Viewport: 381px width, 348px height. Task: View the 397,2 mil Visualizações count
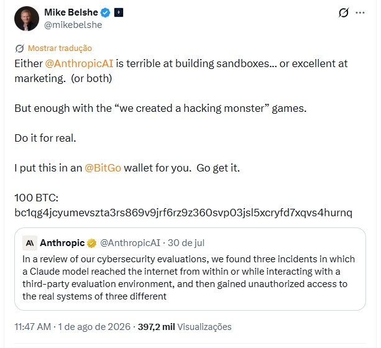[185, 327]
